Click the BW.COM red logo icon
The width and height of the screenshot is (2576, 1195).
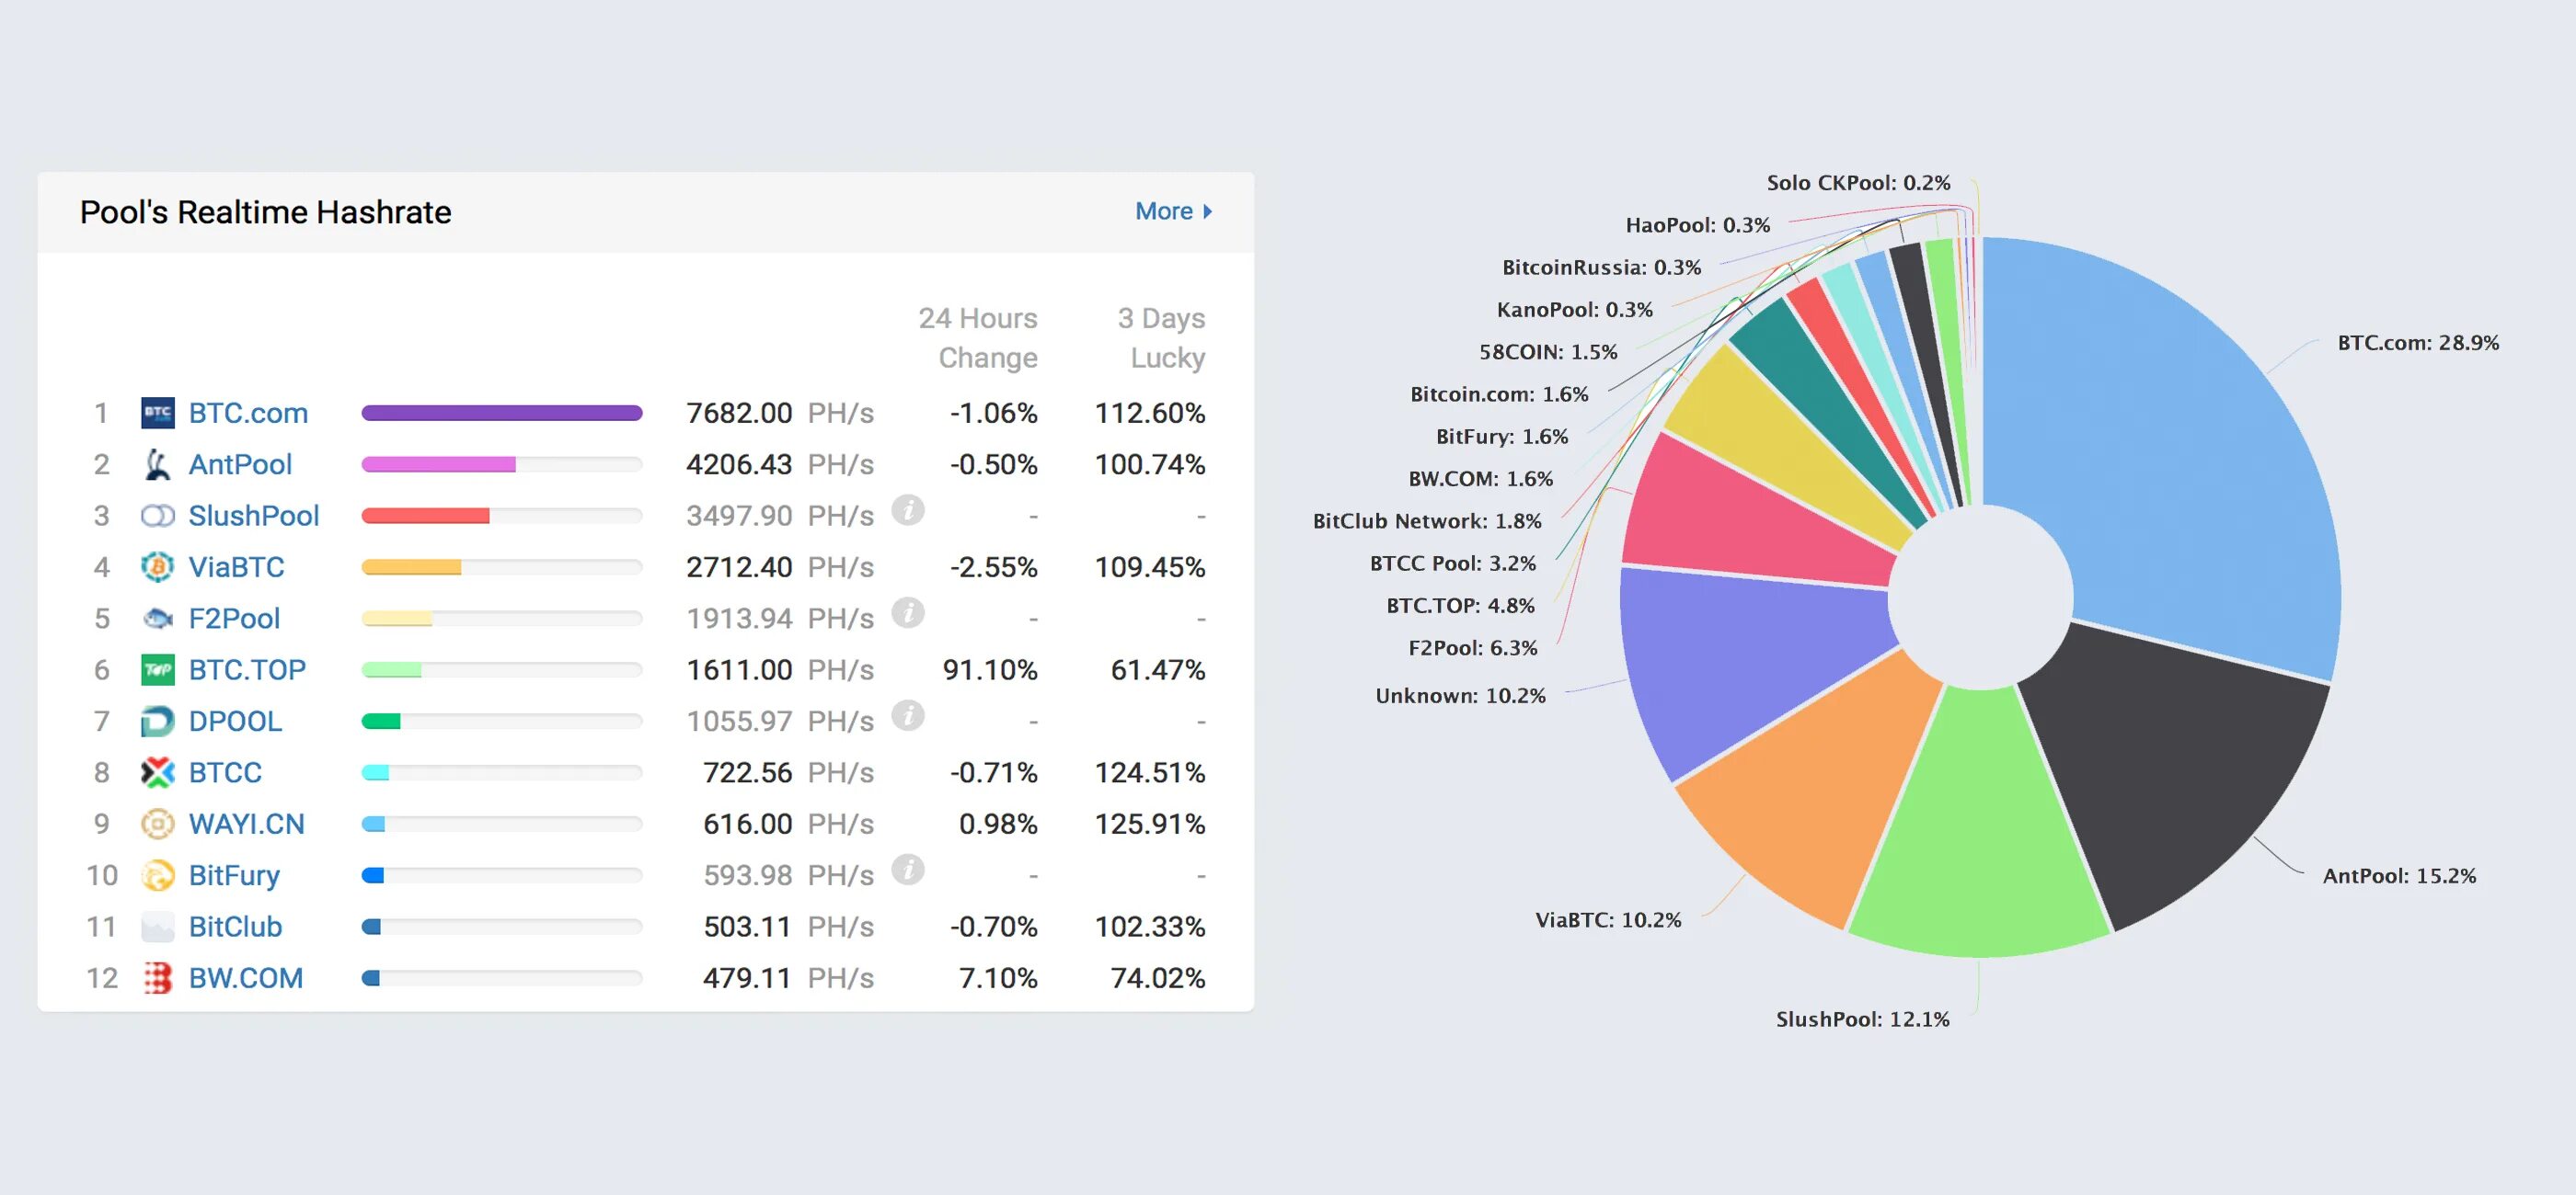point(157,978)
